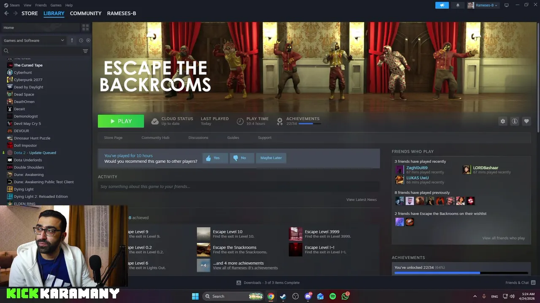Click the achievements progress bar in header
This screenshot has width=540, height=303.
(x=309, y=124)
